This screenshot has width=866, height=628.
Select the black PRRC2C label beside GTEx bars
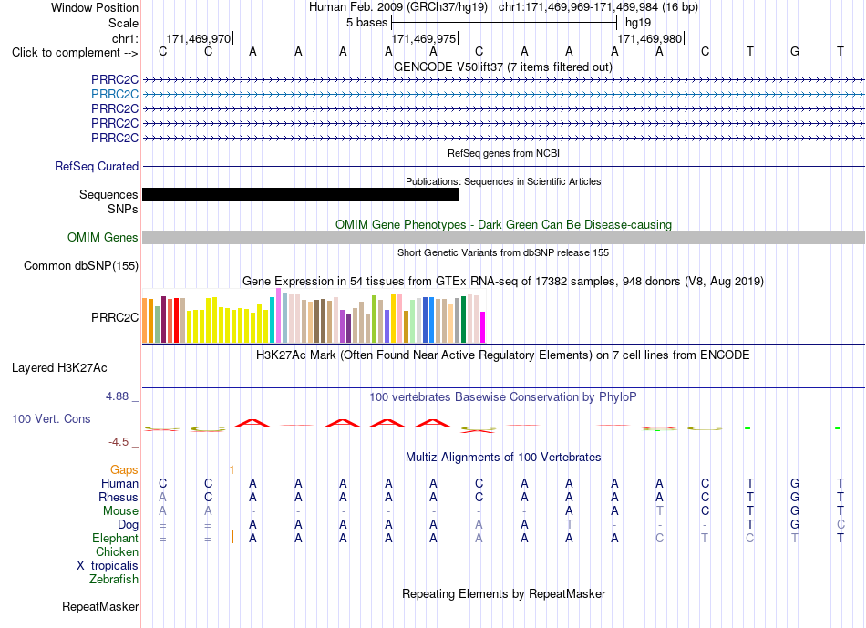pyautogui.click(x=115, y=317)
